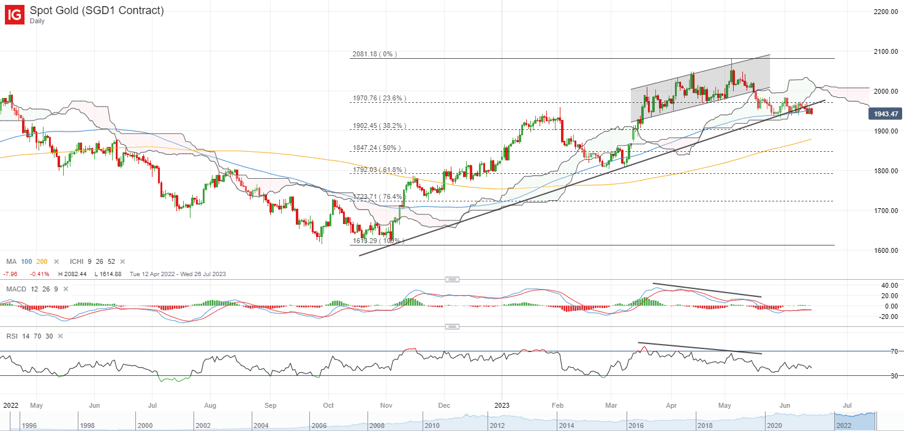Remove the ICHI 9 26 52 indicator
The height and width of the screenshot is (431, 904).
(122, 261)
